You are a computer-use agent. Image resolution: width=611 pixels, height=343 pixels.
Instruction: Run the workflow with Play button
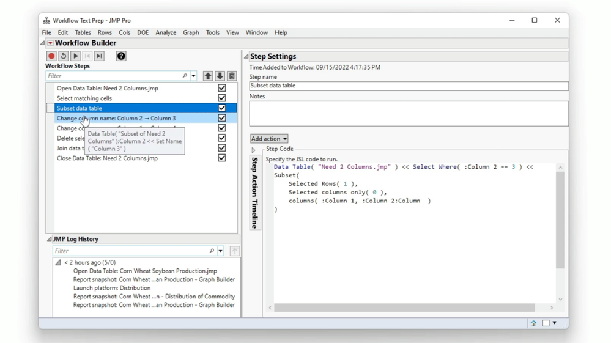pyautogui.click(x=75, y=56)
